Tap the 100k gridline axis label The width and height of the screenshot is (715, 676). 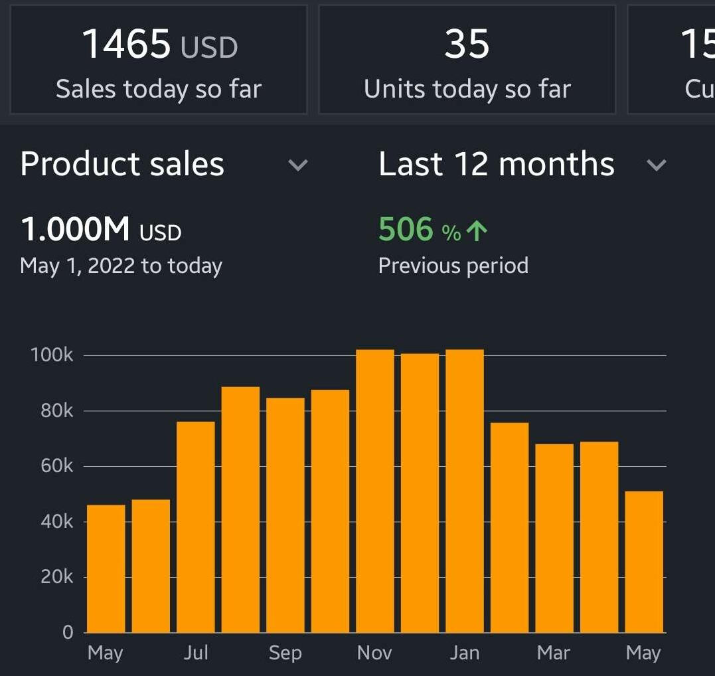tap(52, 355)
